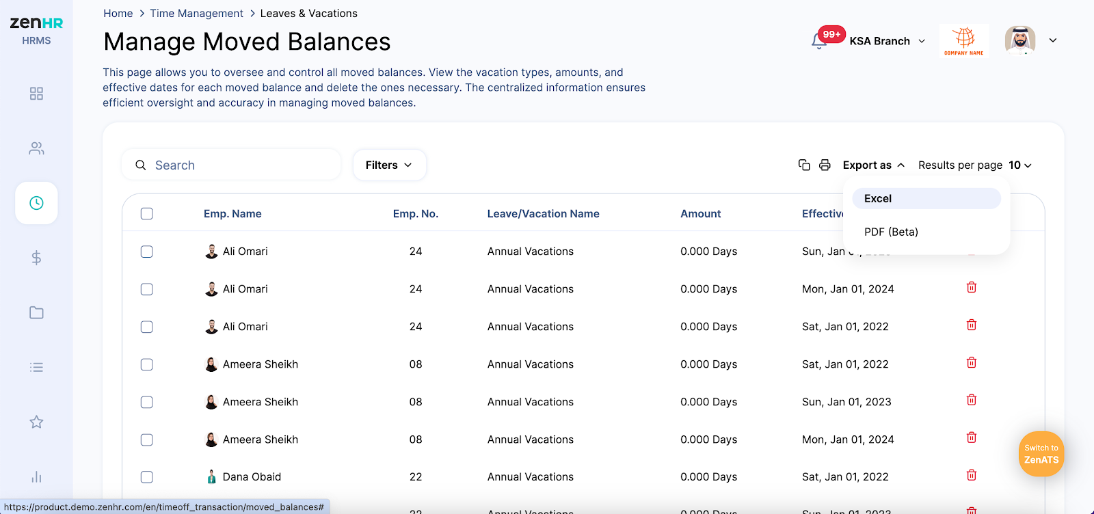The height and width of the screenshot is (514, 1094).
Task: Open the reports bar chart icon
Action: [x=36, y=476]
